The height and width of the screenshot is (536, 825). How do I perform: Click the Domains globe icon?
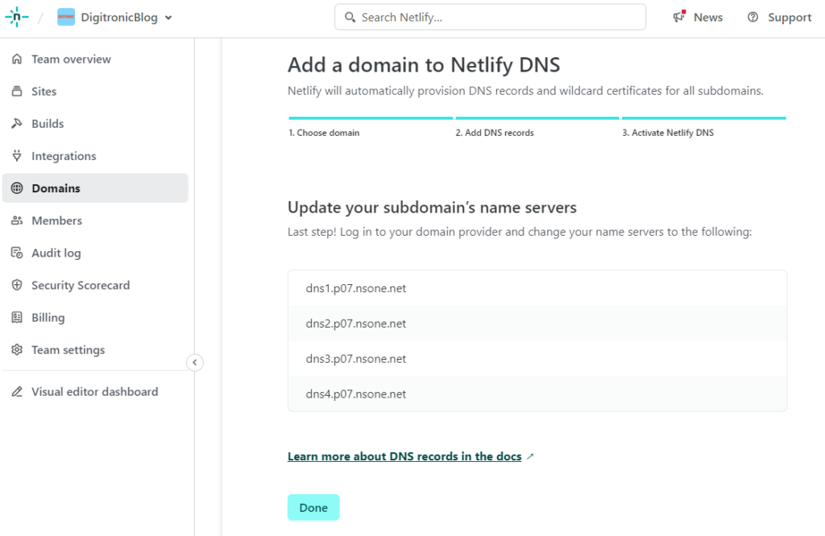[17, 188]
